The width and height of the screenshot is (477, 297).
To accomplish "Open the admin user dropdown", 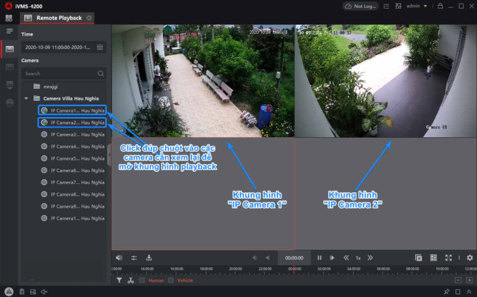I will (417, 6).
